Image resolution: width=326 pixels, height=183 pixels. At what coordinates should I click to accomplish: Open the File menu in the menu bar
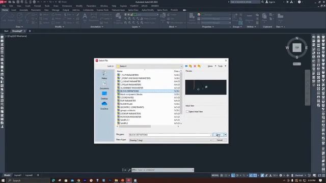4,6
